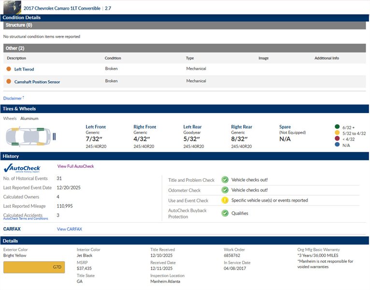This screenshot has width=370, height=290.
Task: Open the 2017 Chevrolet Camaro title link
Action: coord(62,8)
